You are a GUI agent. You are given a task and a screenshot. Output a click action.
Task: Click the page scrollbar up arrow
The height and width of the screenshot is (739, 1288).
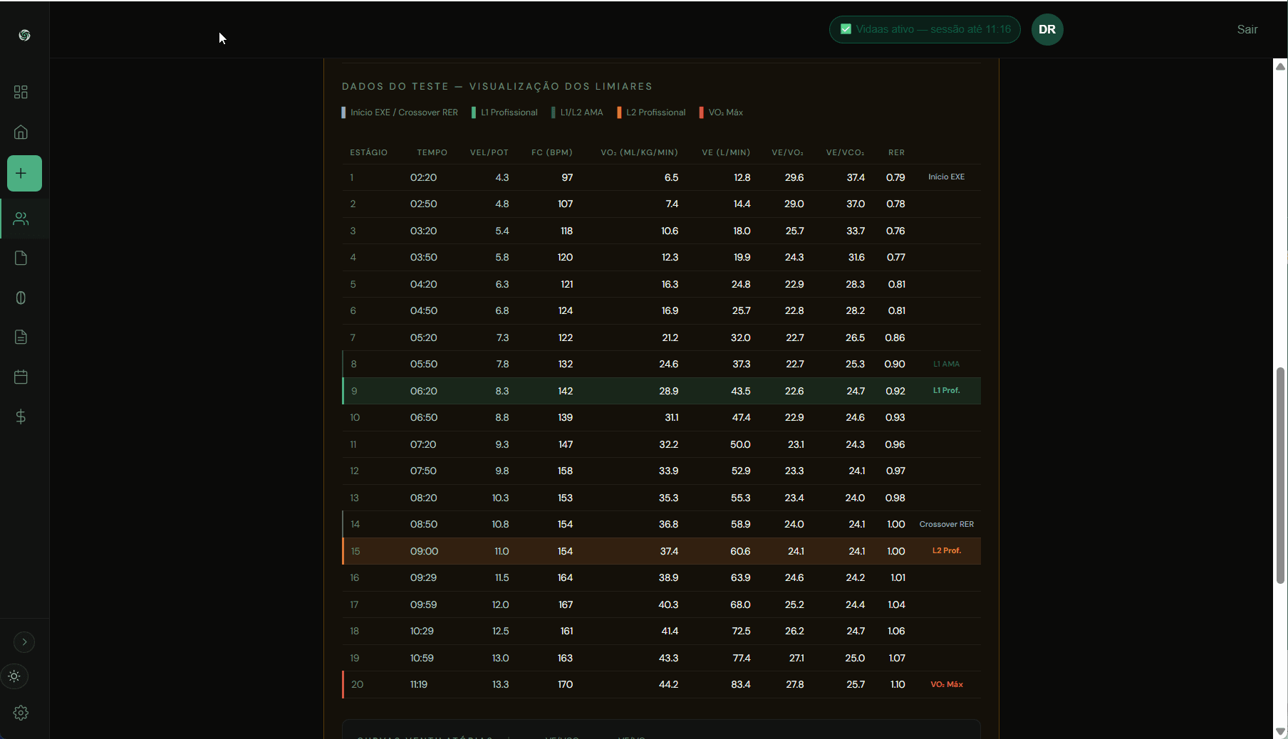pos(1280,66)
